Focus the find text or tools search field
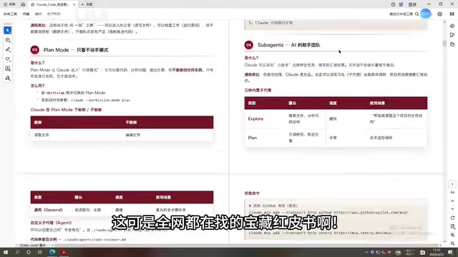 pyautogui.click(x=401, y=14)
